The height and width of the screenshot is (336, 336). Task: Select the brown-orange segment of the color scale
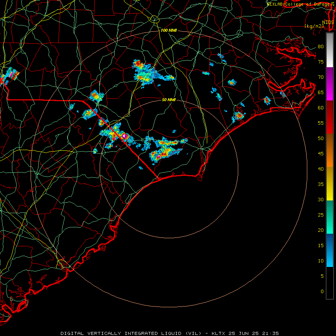coord(330,150)
